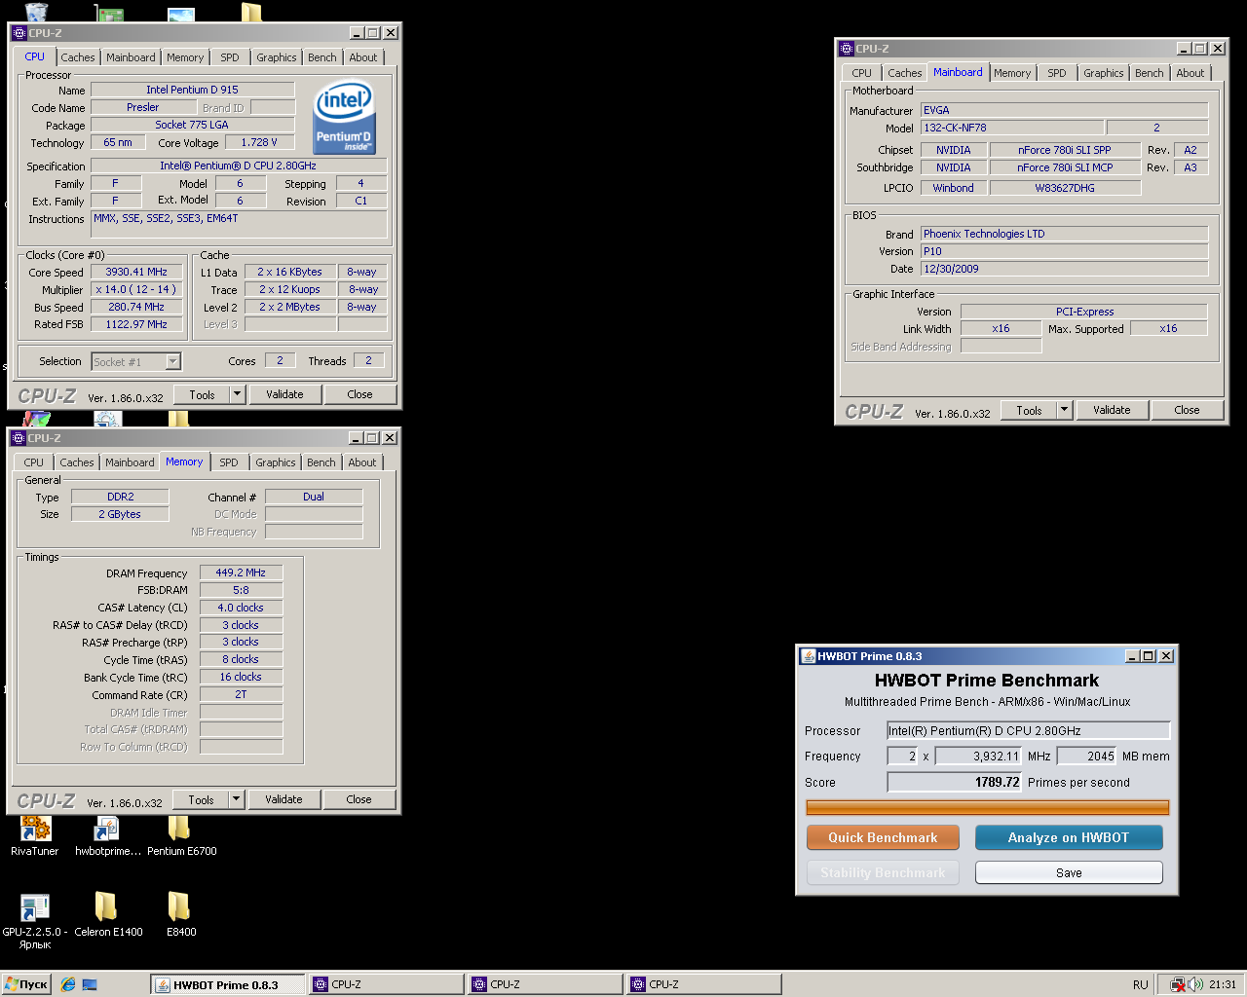1247x997 pixels.
Task: Click Tools button in the Mainboard tab window
Action: coord(1029,410)
